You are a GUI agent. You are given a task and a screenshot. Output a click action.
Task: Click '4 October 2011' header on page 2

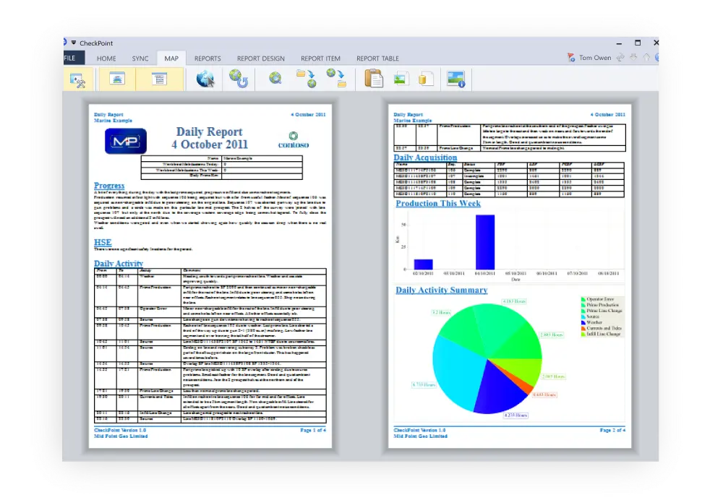(x=608, y=114)
